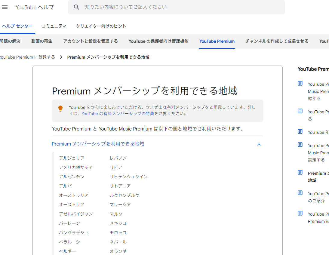The width and height of the screenshot is (329, 255).
Task: Click the article icon next to the second sidebar link
Action: coord(300,111)
